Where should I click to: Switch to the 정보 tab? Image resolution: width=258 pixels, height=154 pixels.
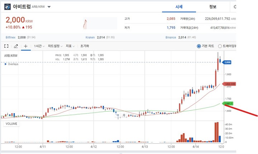click(x=213, y=7)
